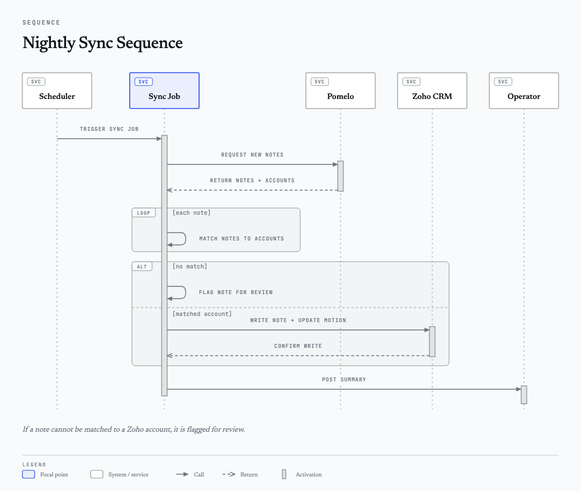Click the Nightly Sync Sequence title
581x491 pixels.
[103, 43]
